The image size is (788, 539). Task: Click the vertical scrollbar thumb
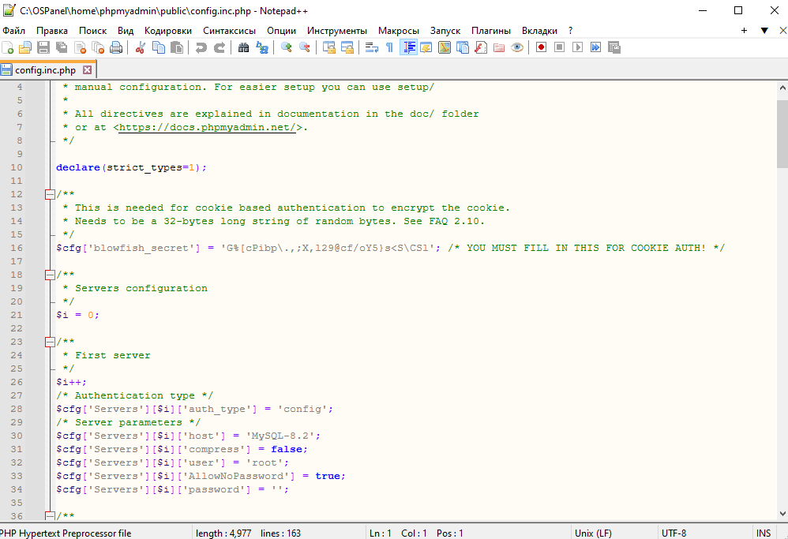click(x=782, y=134)
